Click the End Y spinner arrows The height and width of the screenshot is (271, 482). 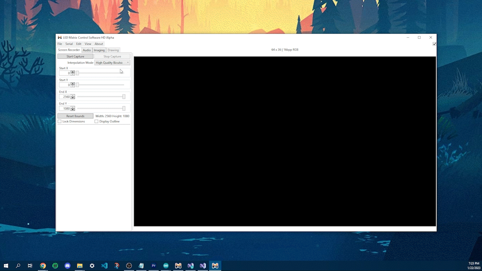tap(73, 108)
